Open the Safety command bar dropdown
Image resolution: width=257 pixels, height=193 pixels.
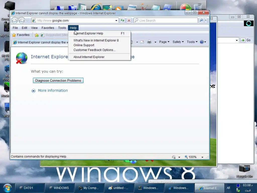click(x=178, y=42)
